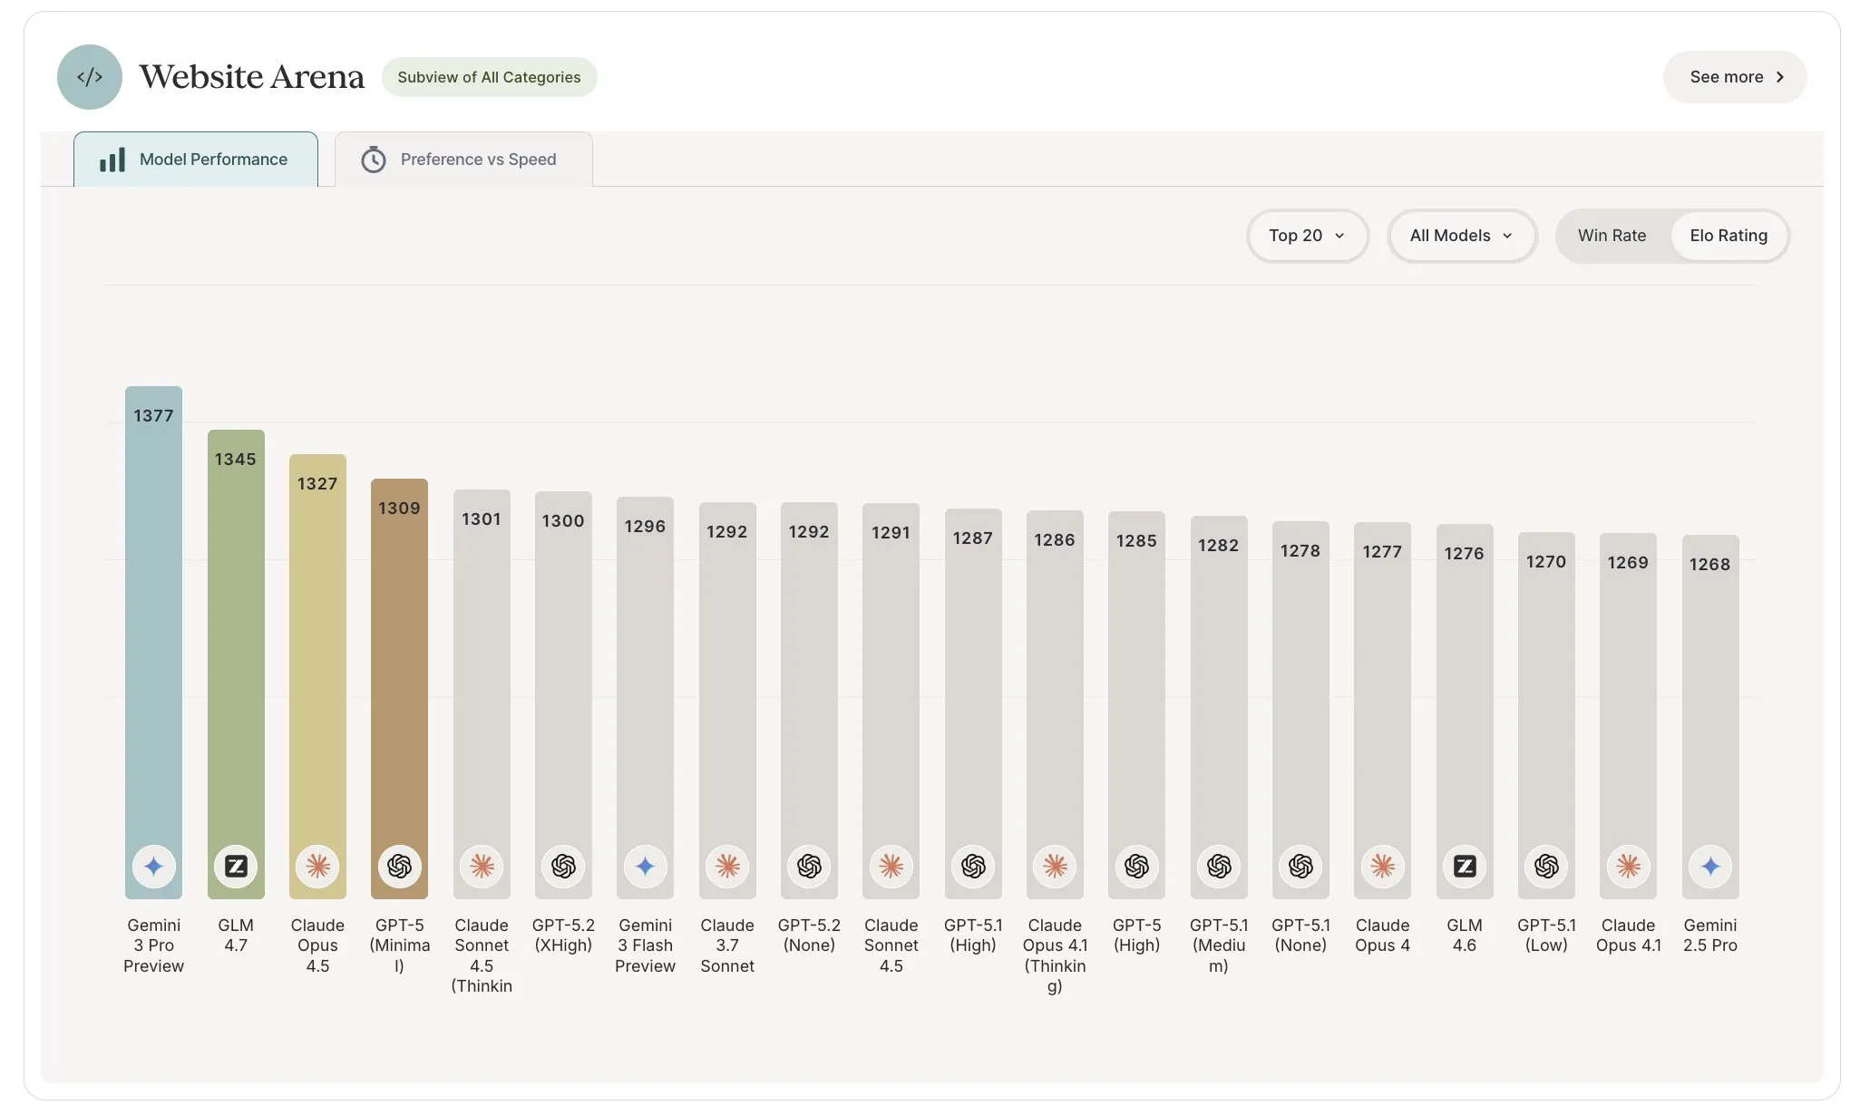Image resolution: width=1870 pixels, height=1115 pixels.
Task: Select the Elo Rating toggle option
Action: click(1728, 236)
